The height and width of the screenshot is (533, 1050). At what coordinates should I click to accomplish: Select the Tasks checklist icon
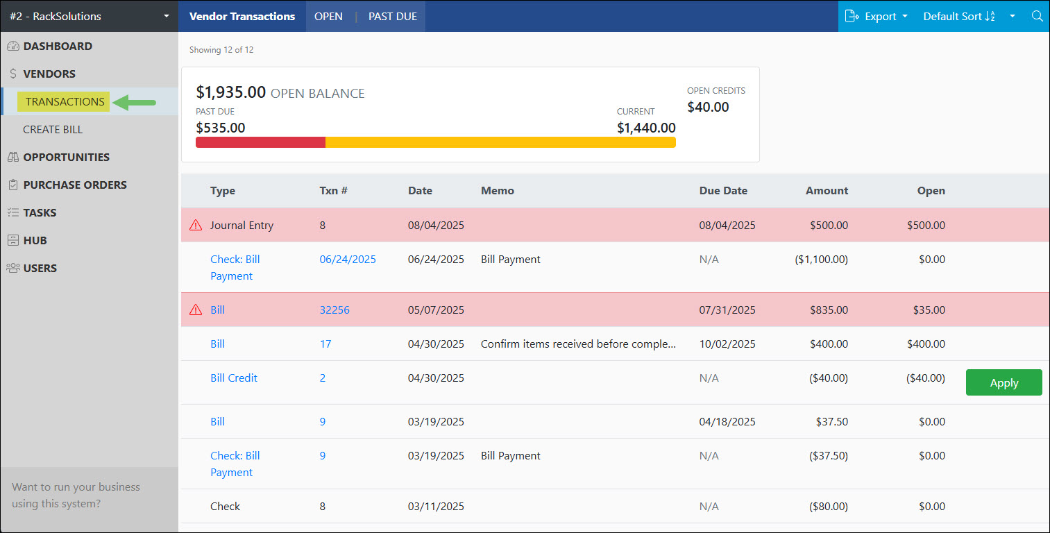(x=15, y=212)
